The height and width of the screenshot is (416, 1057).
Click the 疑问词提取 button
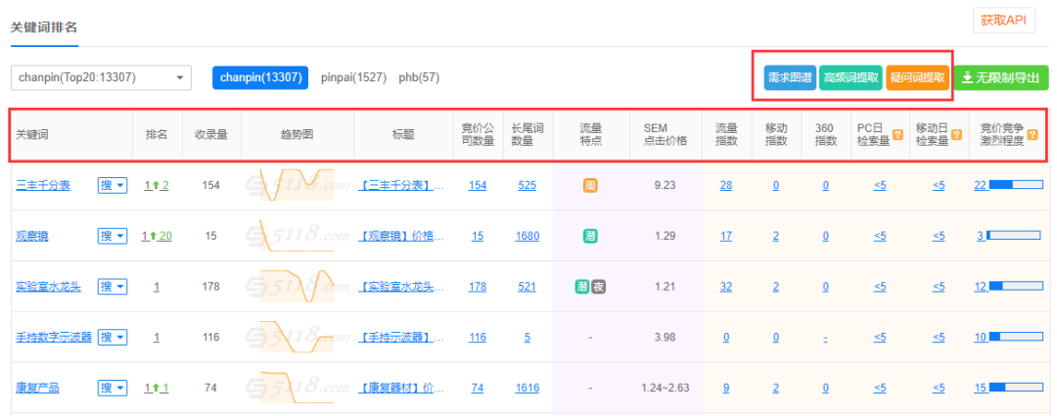click(917, 77)
